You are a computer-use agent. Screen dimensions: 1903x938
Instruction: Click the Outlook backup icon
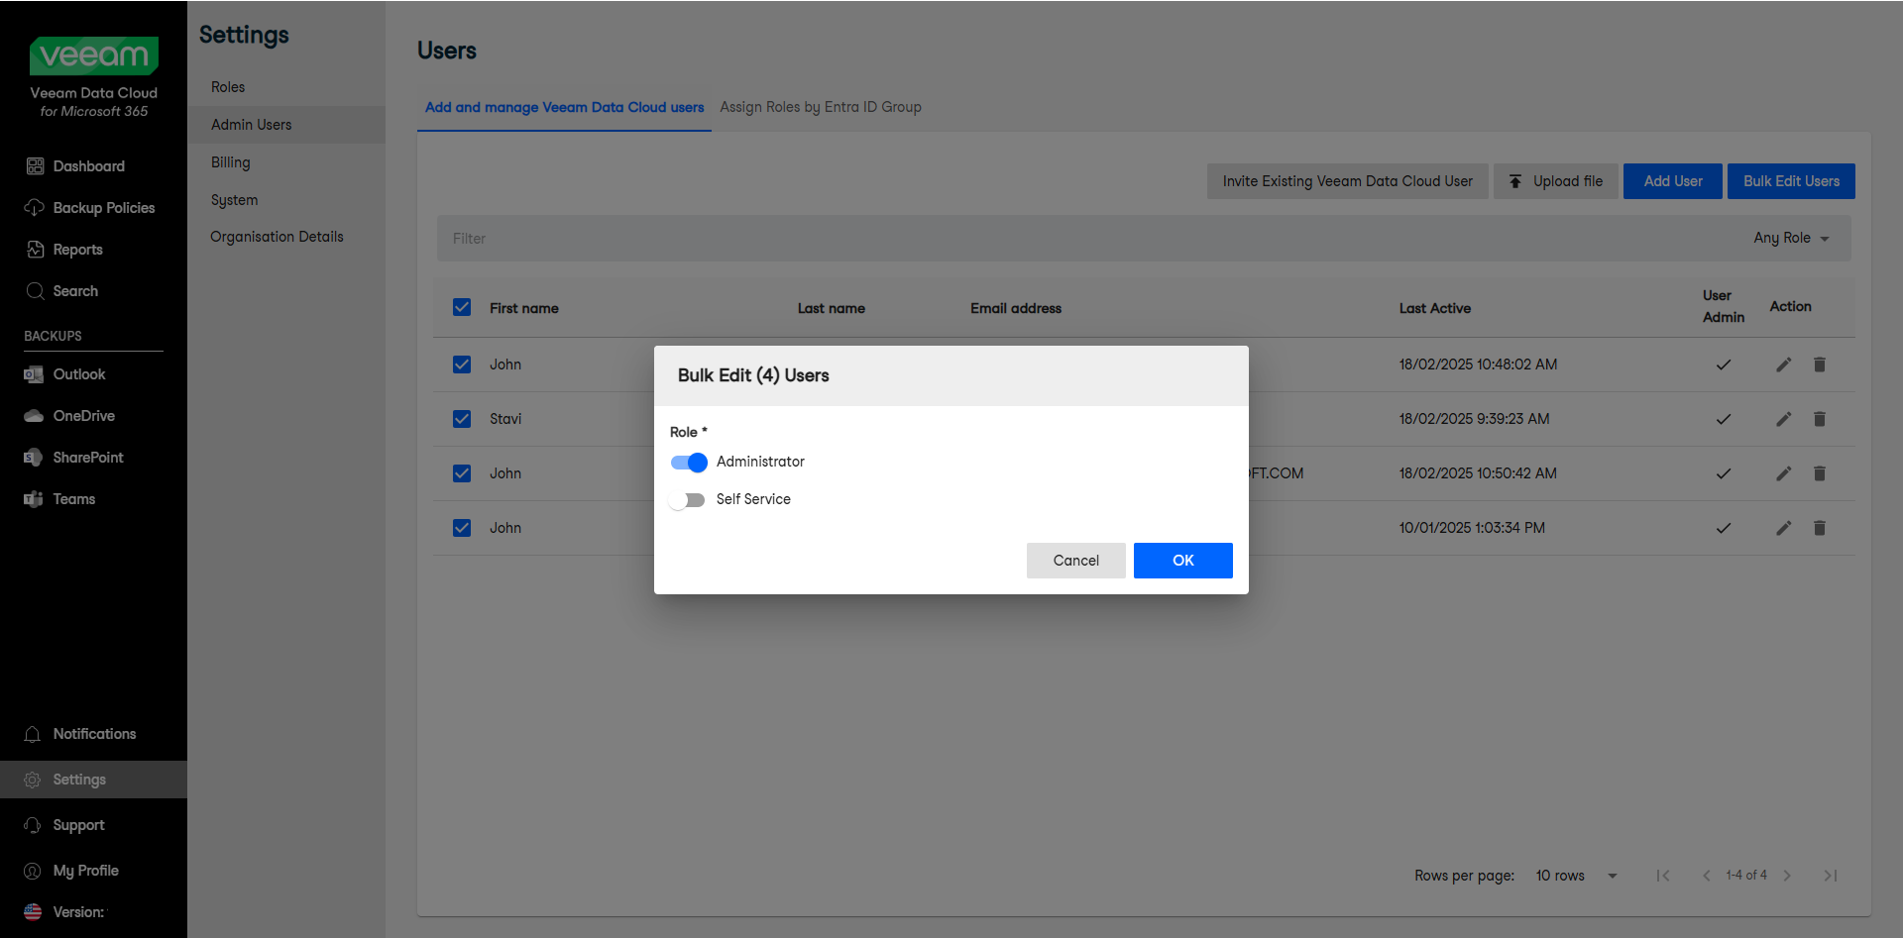(x=34, y=374)
